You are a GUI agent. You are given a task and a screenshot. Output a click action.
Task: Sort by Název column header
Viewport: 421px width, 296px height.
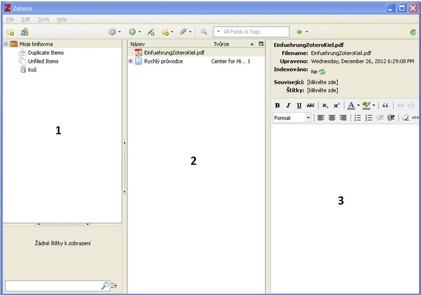169,44
